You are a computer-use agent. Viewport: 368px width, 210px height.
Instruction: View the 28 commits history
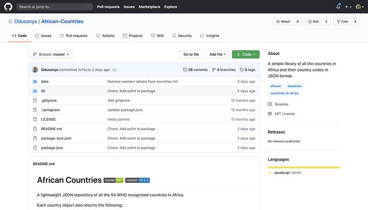(x=195, y=70)
